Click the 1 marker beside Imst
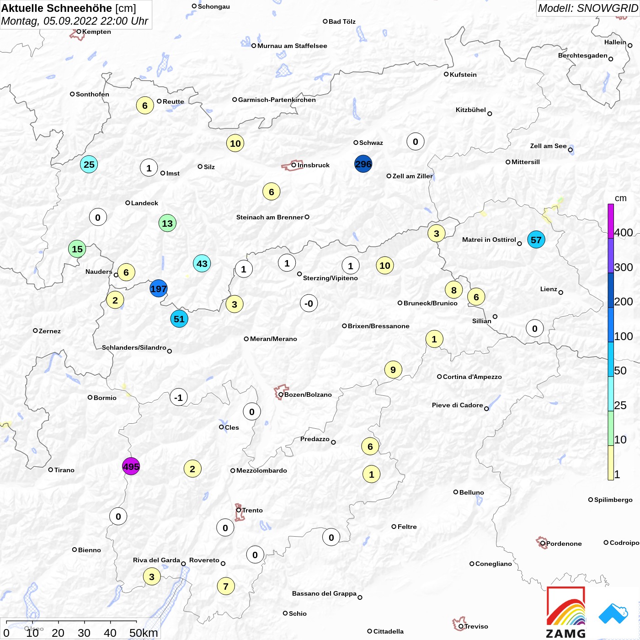The height and width of the screenshot is (640, 640). click(x=149, y=168)
